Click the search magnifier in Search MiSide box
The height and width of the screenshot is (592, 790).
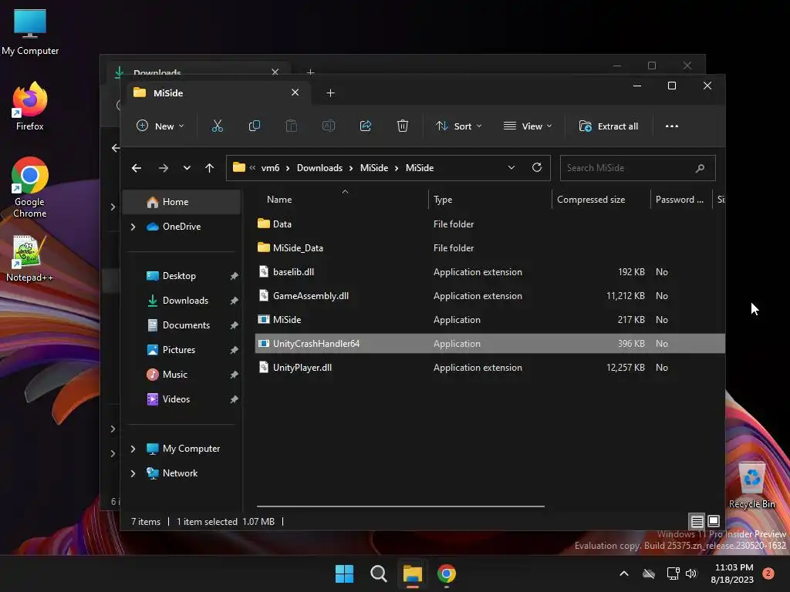[700, 168]
